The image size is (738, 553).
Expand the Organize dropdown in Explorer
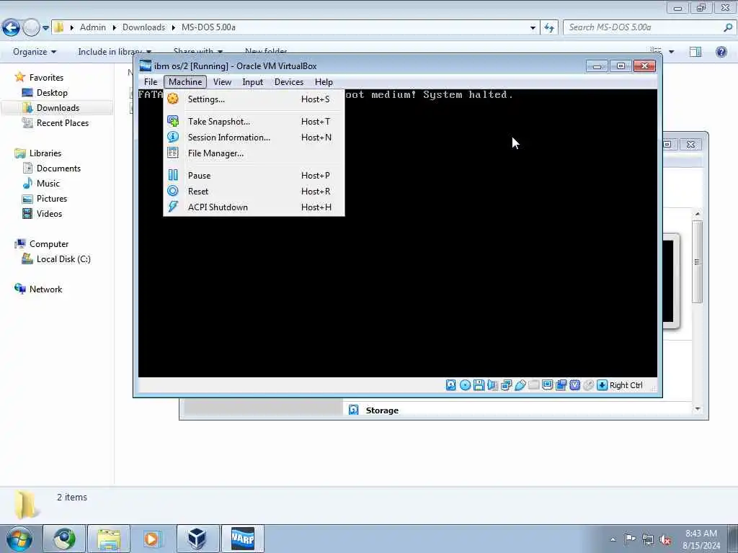pyautogui.click(x=35, y=52)
